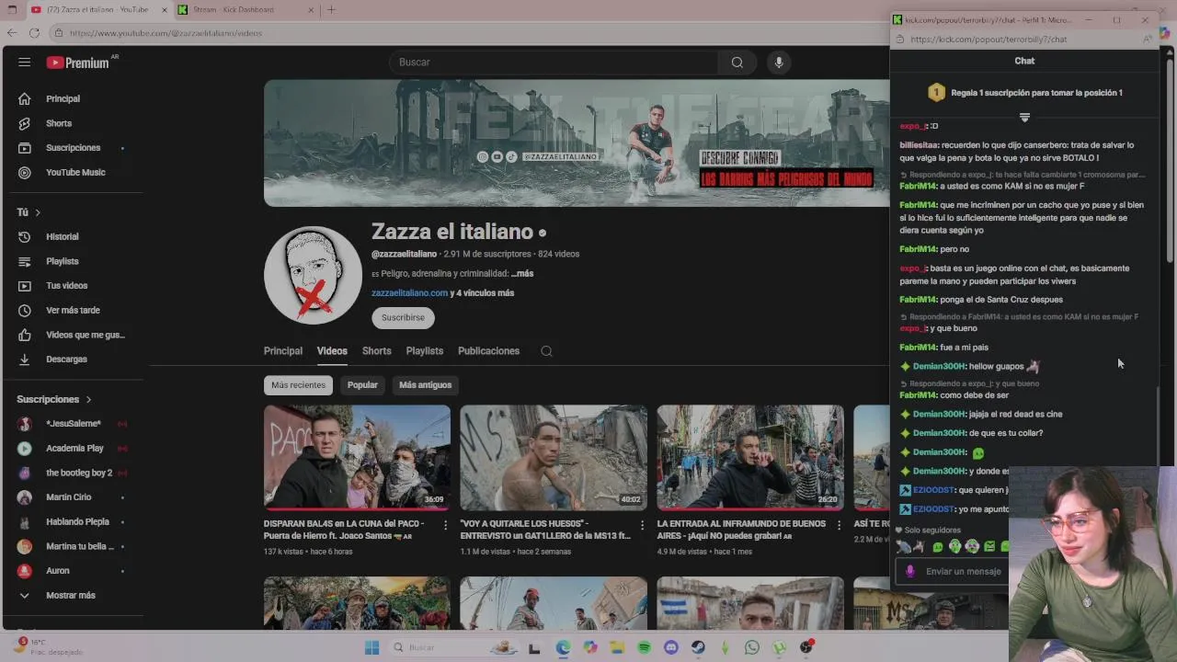Open the MS13 interview video thumbnail

coord(554,458)
